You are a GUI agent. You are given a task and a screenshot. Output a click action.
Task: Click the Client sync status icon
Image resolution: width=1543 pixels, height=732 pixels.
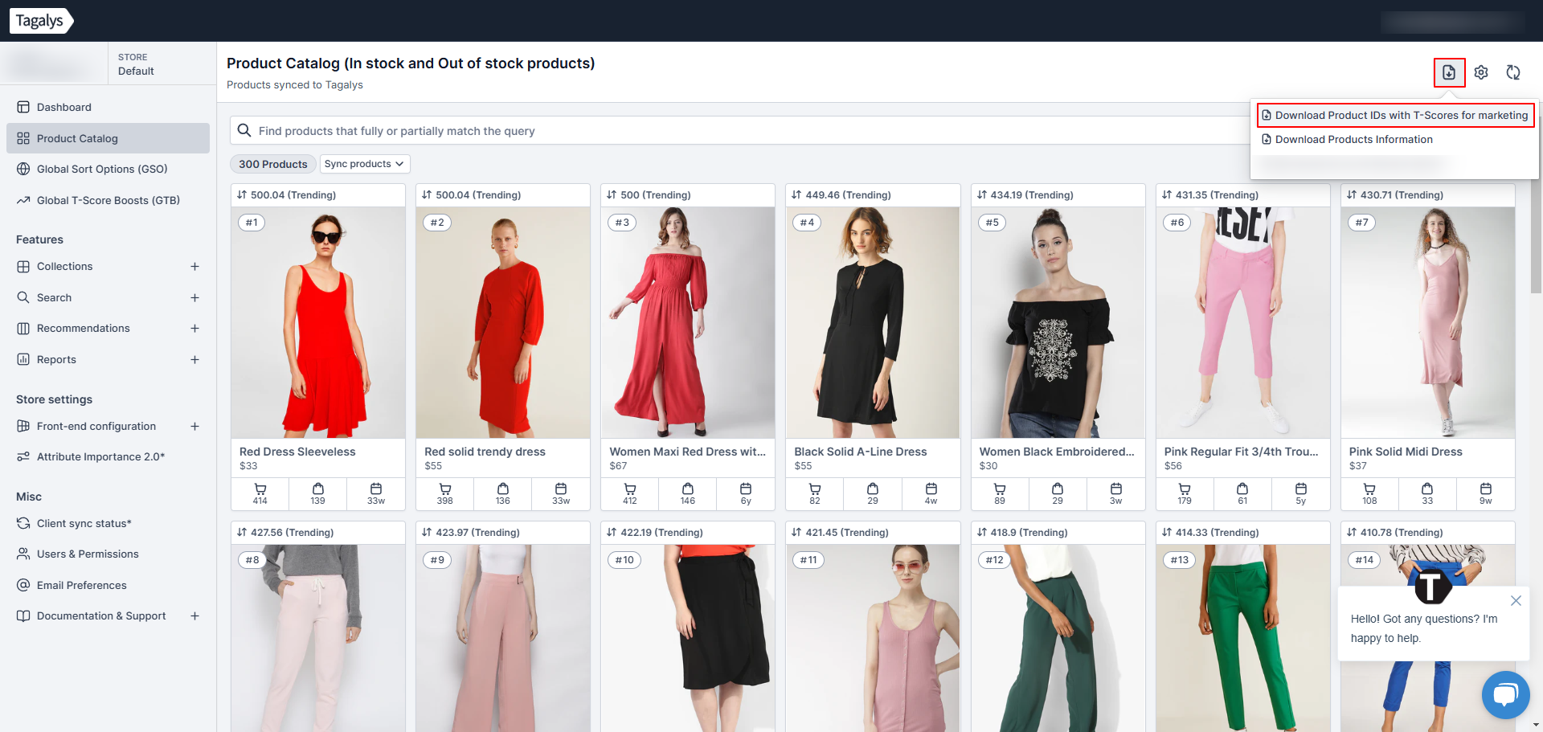(23, 523)
